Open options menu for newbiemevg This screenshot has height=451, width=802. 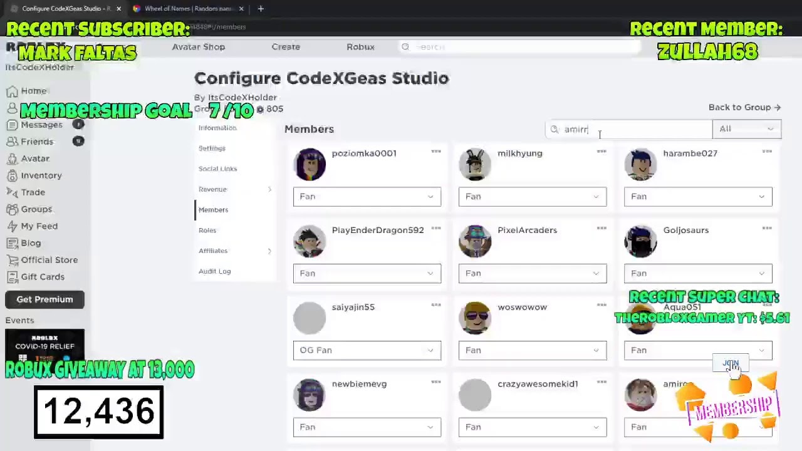click(436, 382)
